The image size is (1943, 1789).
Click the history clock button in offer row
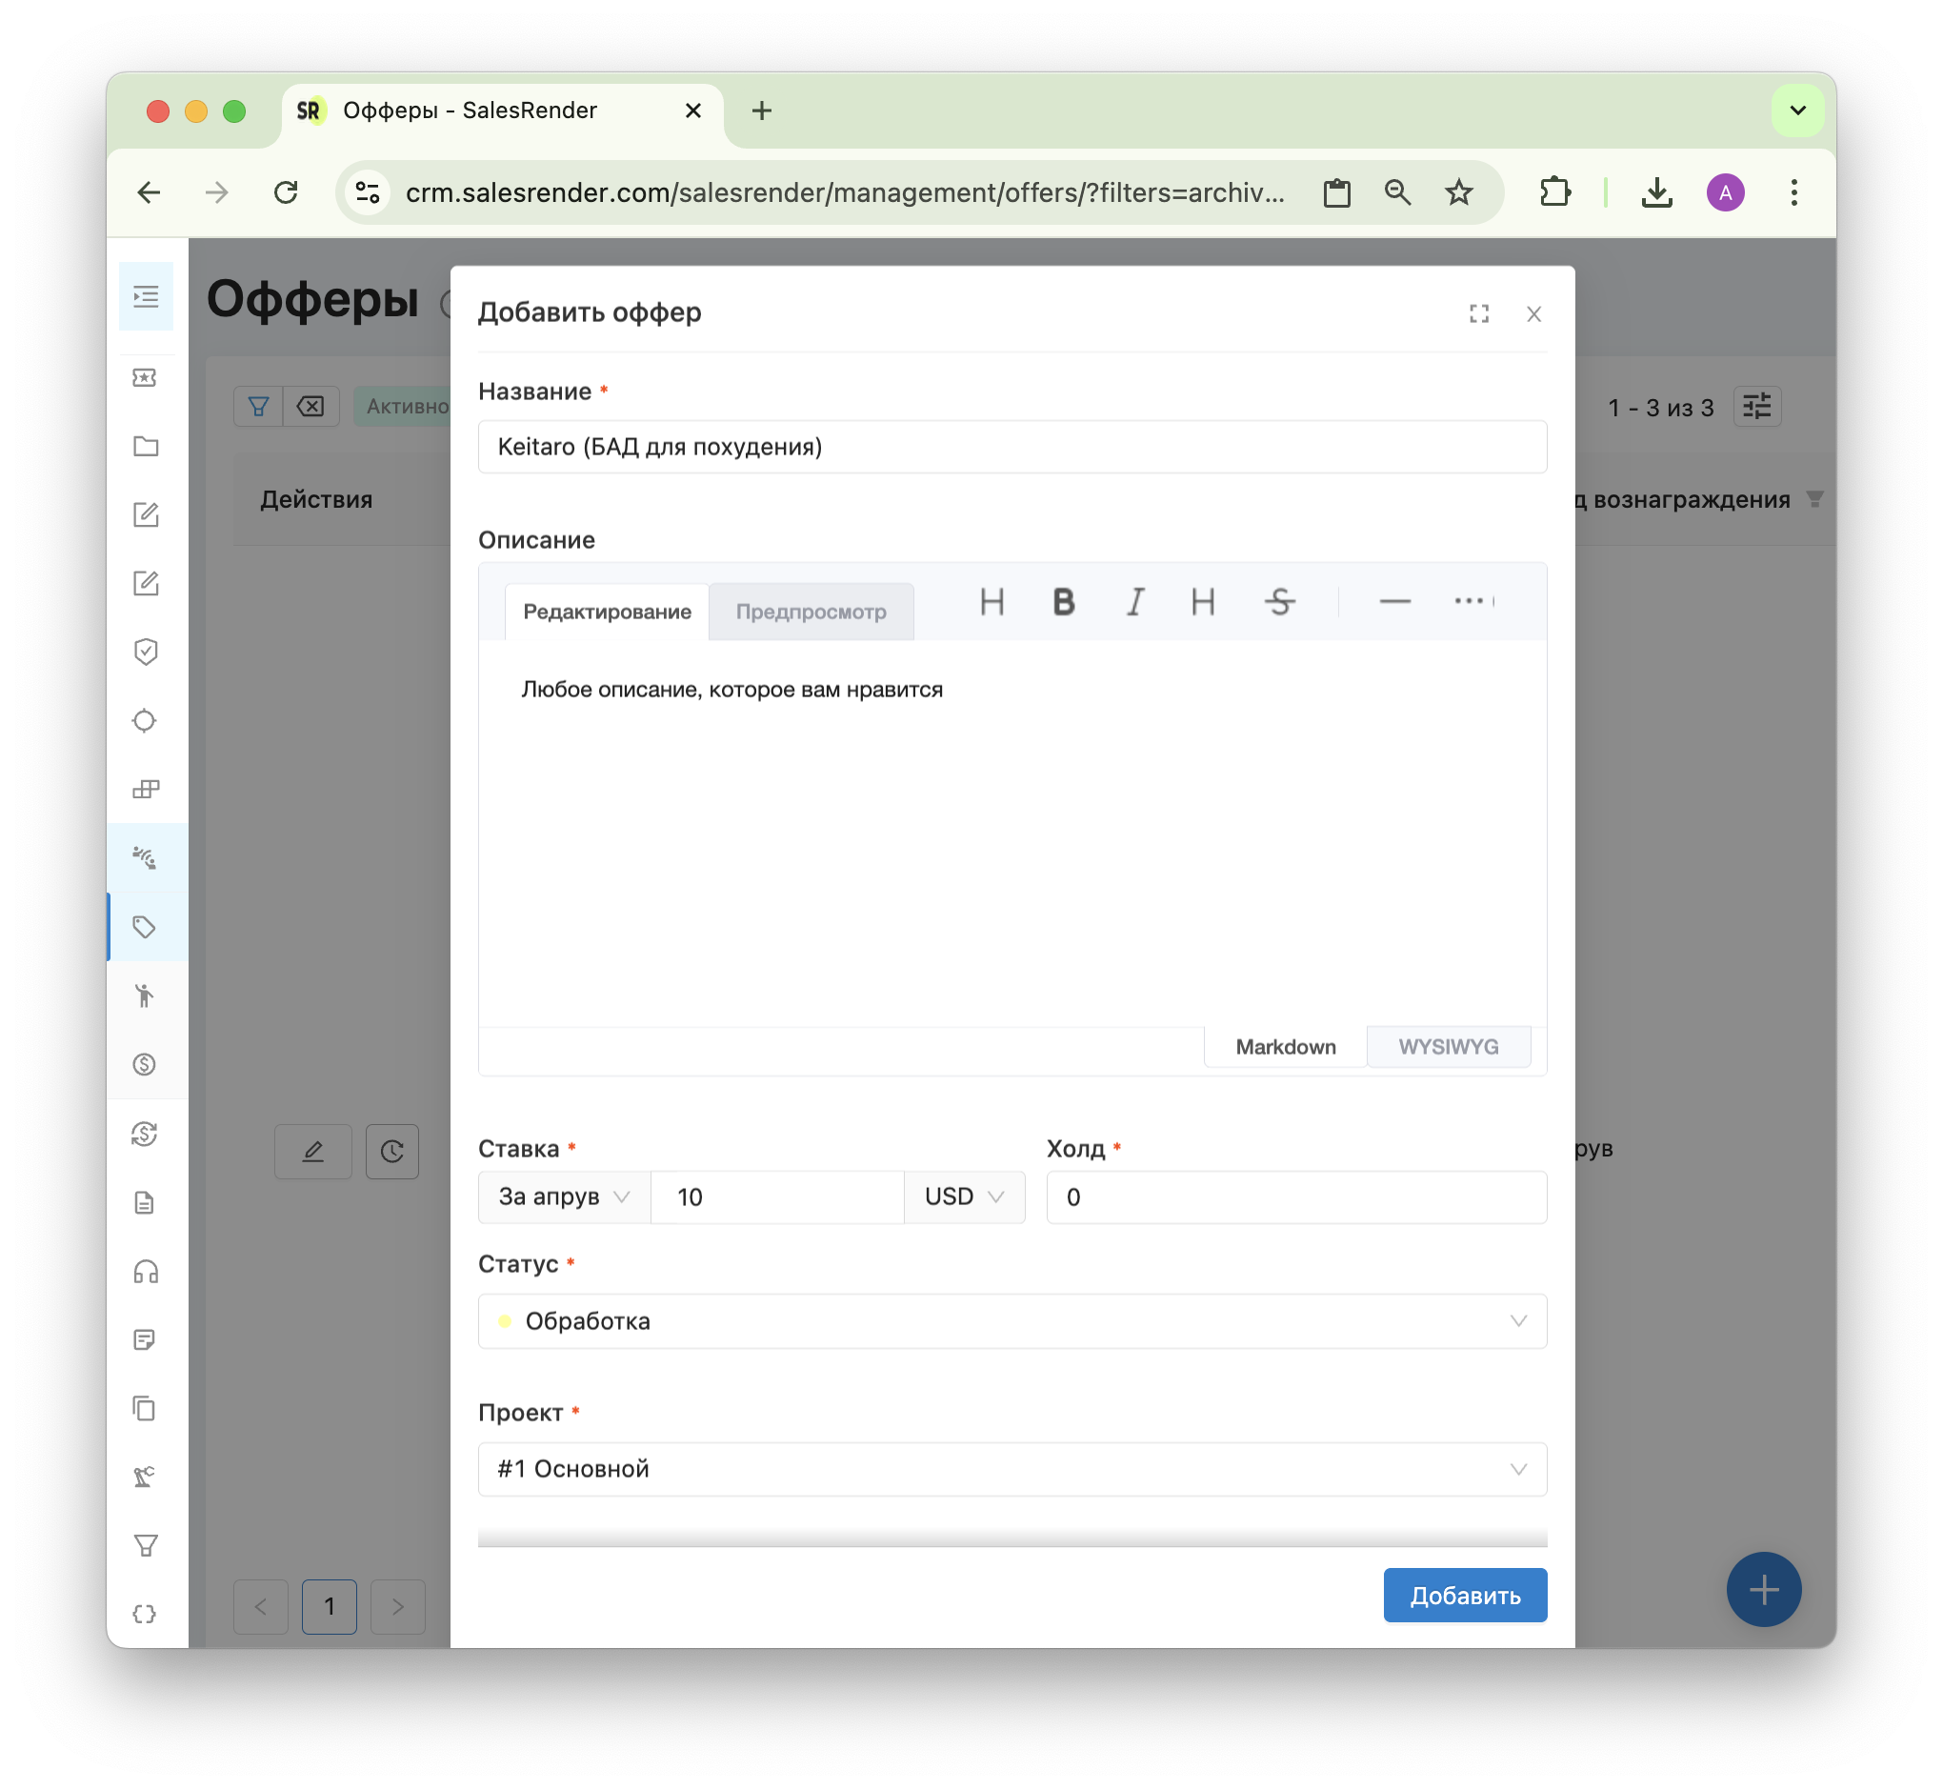pyautogui.click(x=392, y=1152)
